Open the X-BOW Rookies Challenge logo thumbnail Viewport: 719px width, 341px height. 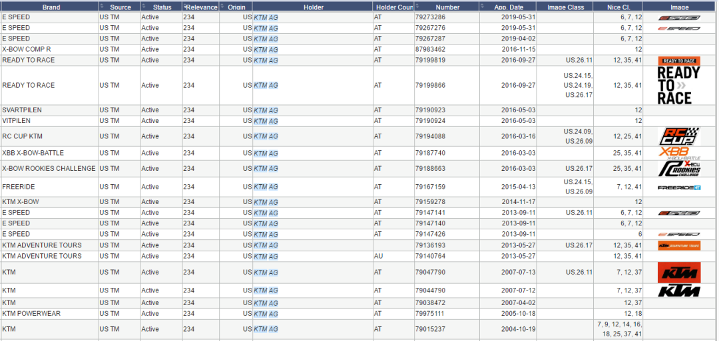678,169
